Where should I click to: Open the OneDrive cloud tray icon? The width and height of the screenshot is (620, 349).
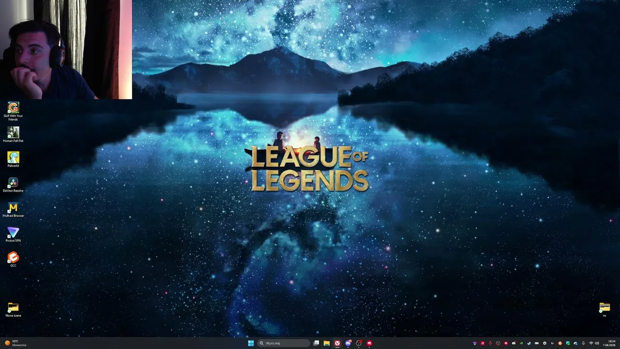(575, 343)
